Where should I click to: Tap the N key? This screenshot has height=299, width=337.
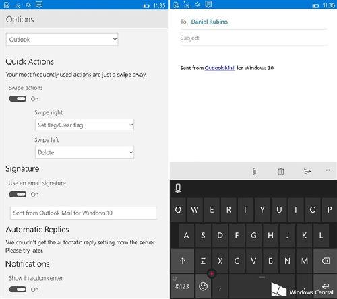pyautogui.click(x=287, y=261)
